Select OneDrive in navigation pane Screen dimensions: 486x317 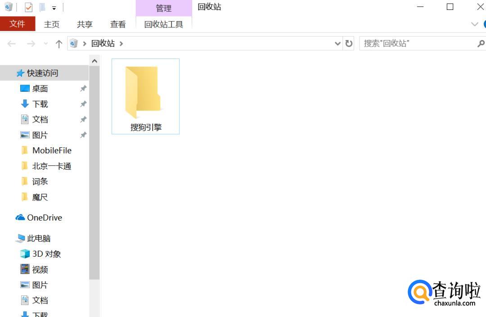[44, 218]
